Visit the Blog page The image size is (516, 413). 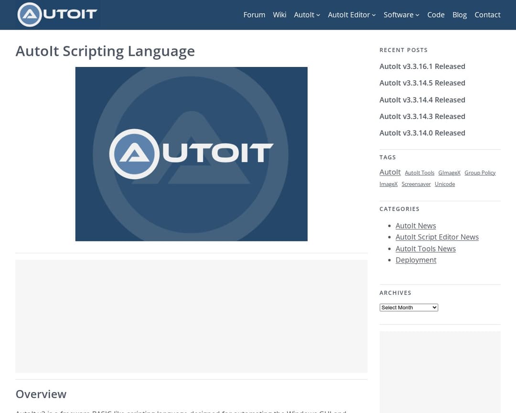[460, 15]
